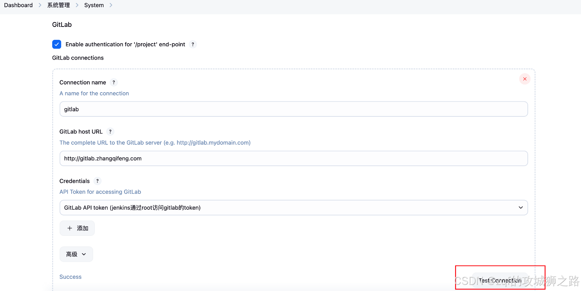Open help for authentication end-point option
581x291 pixels.
pyautogui.click(x=193, y=44)
